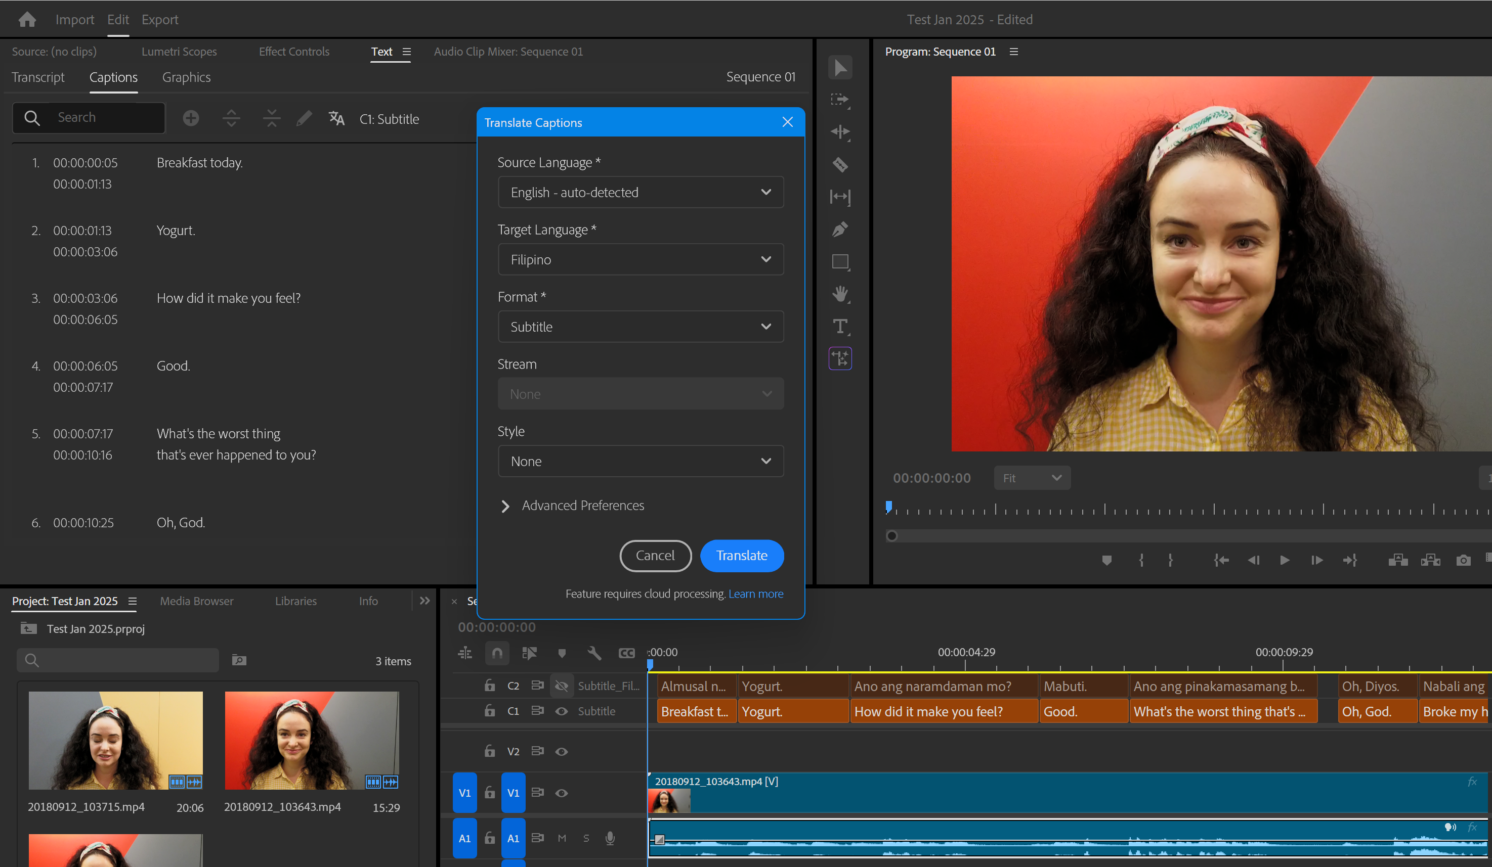1492x867 pixels.
Task: Switch to the Transcript tab
Action: 38,77
